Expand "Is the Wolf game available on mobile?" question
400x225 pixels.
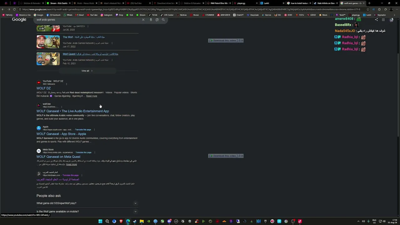(87, 212)
